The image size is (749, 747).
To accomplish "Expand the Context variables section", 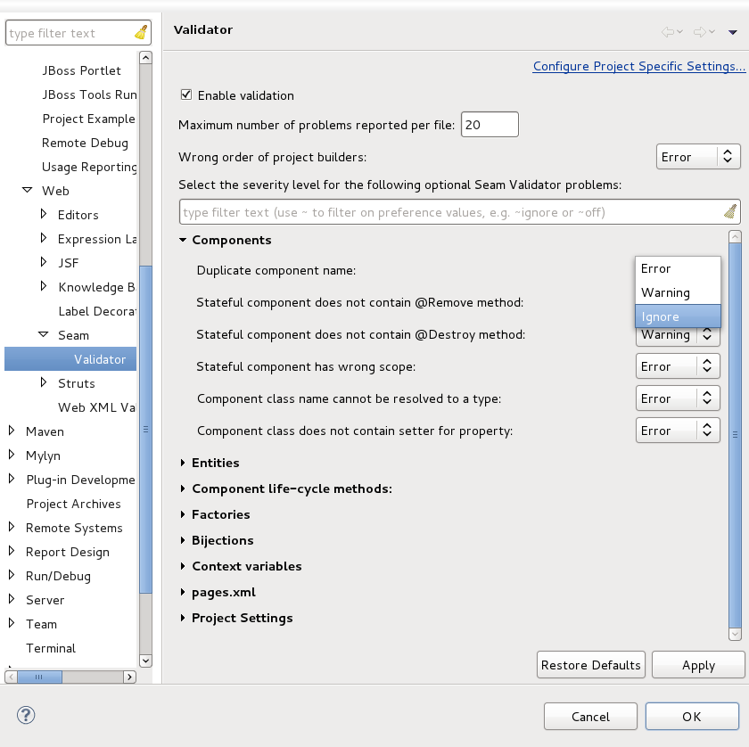I will coord(183,565).
